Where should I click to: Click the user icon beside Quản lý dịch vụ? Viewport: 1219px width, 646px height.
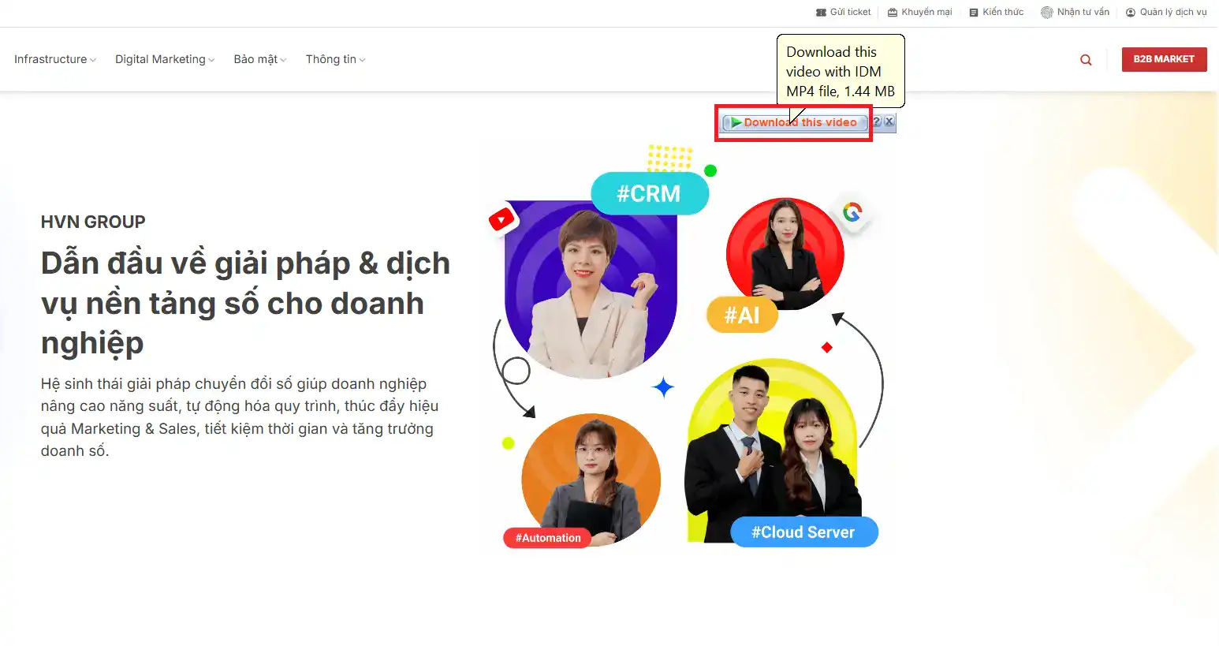[x=1131, y=13]
